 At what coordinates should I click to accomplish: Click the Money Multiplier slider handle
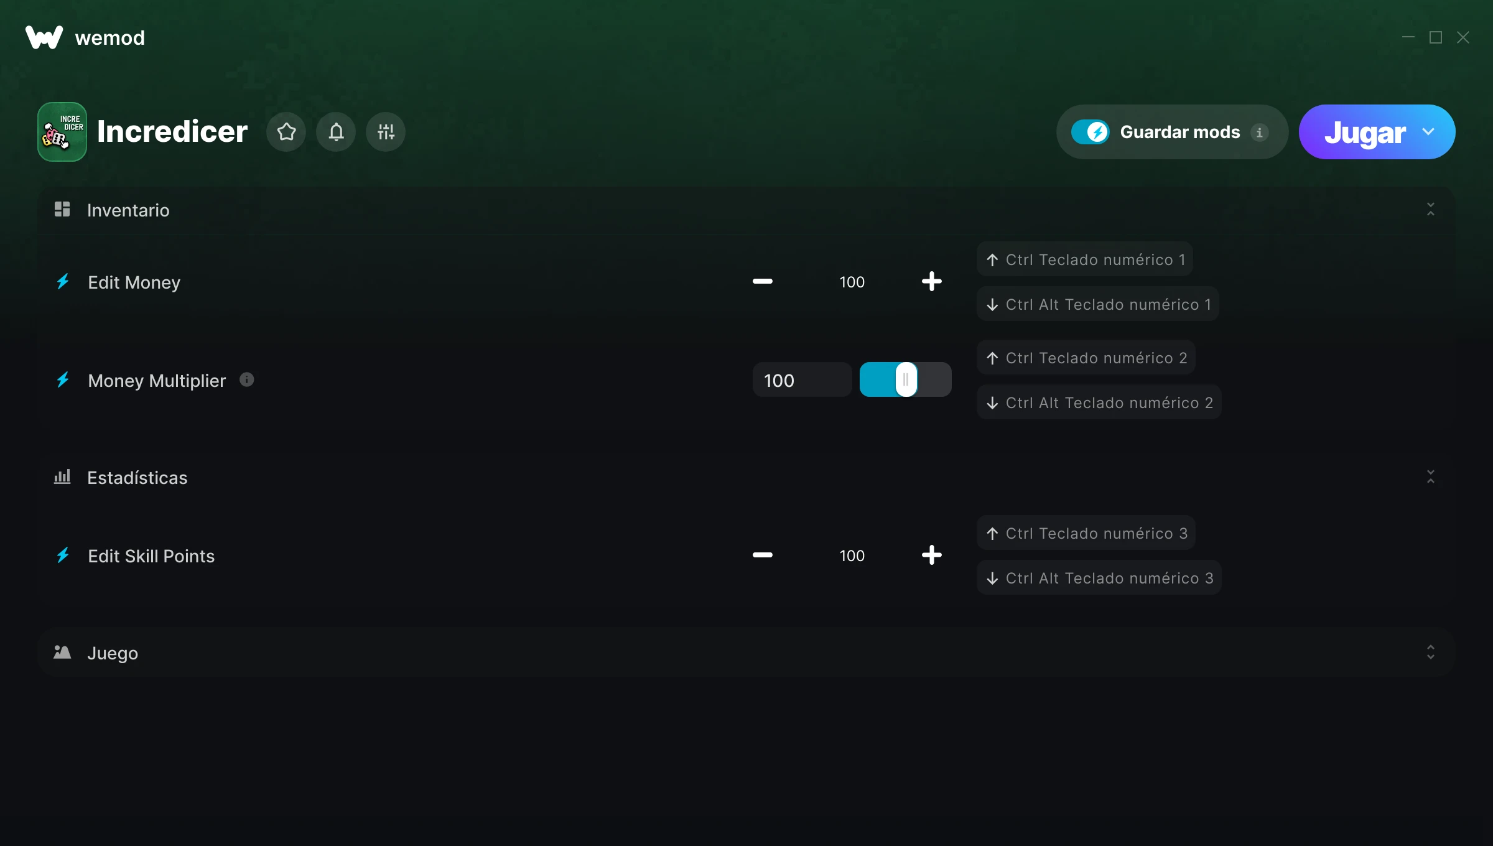[906, 379]
